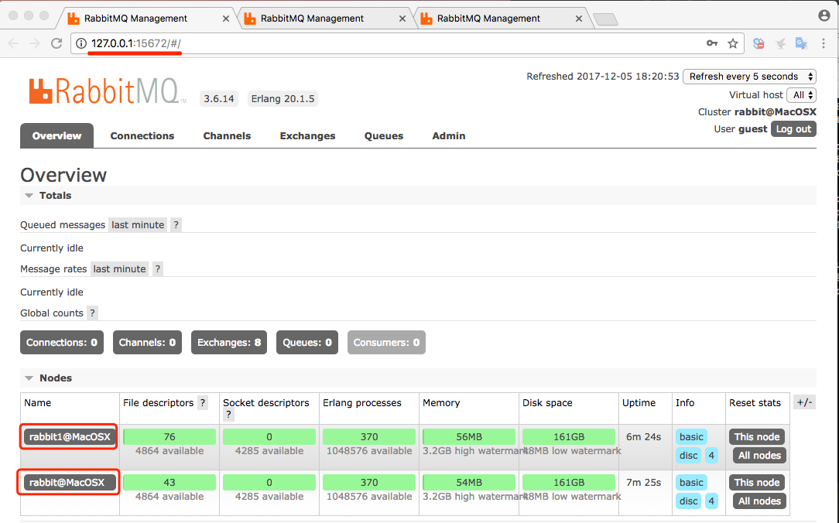View site information icon in address bar
The width and height of the screenshot is (839, 523).
[80, 43]
